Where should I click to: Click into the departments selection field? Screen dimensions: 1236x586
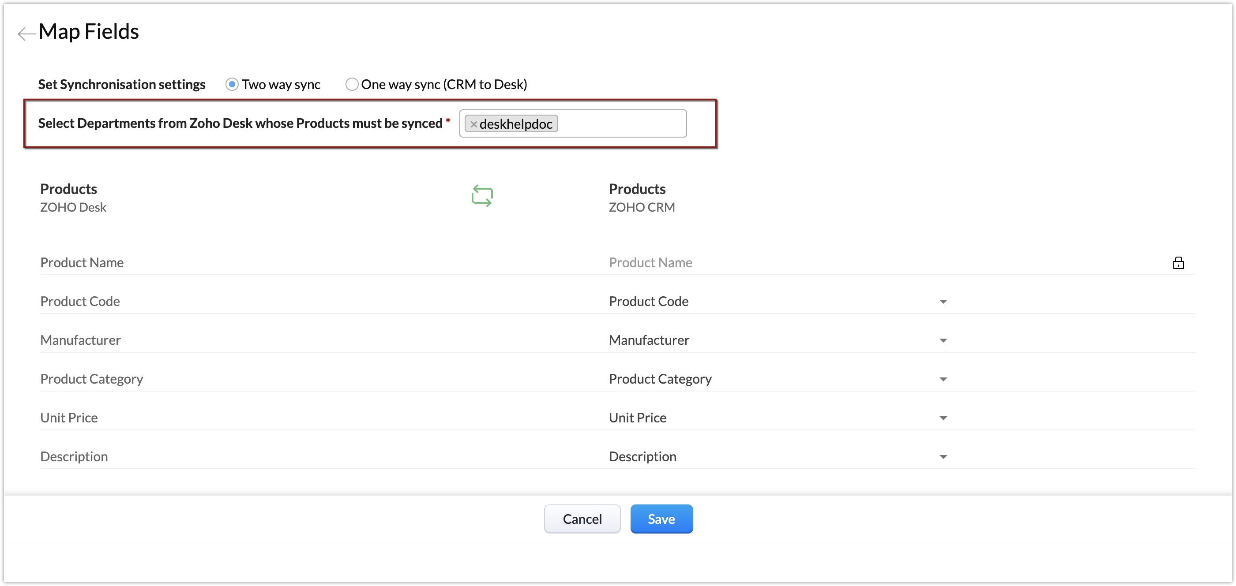point(573,124)
